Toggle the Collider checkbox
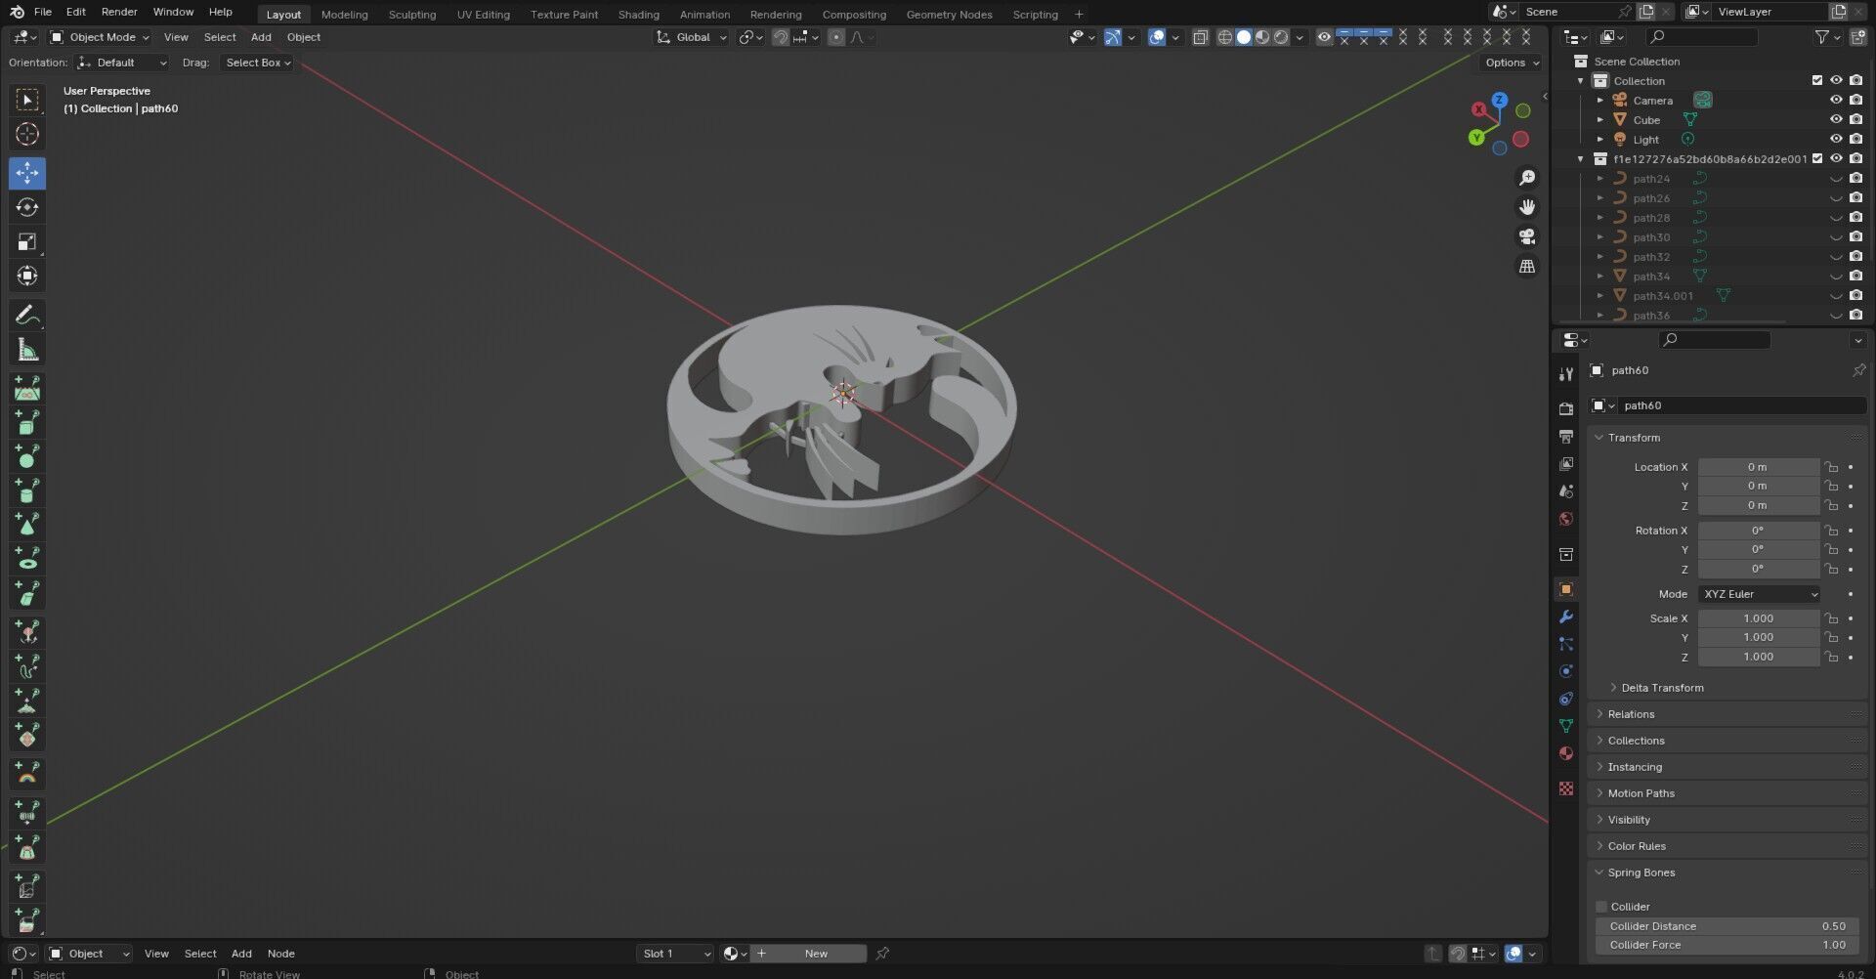 (x=1601, y=907)
